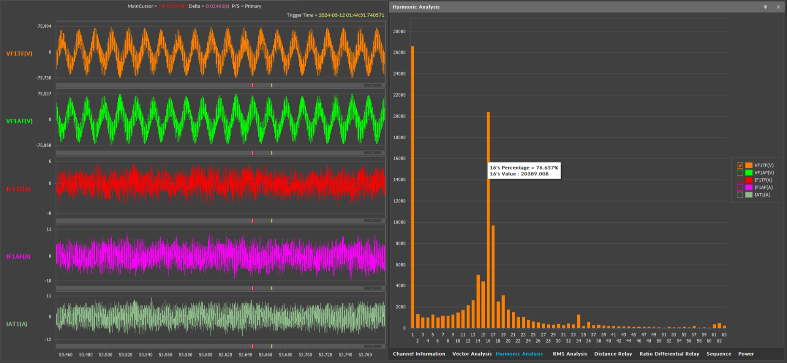787x363 pixels.
Task: Open the Ratio Differential Relay tab
Action: 669,354
